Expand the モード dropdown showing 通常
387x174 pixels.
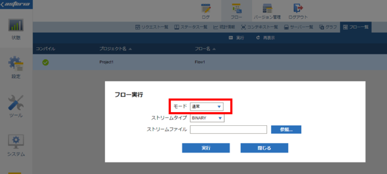point(206,107)
